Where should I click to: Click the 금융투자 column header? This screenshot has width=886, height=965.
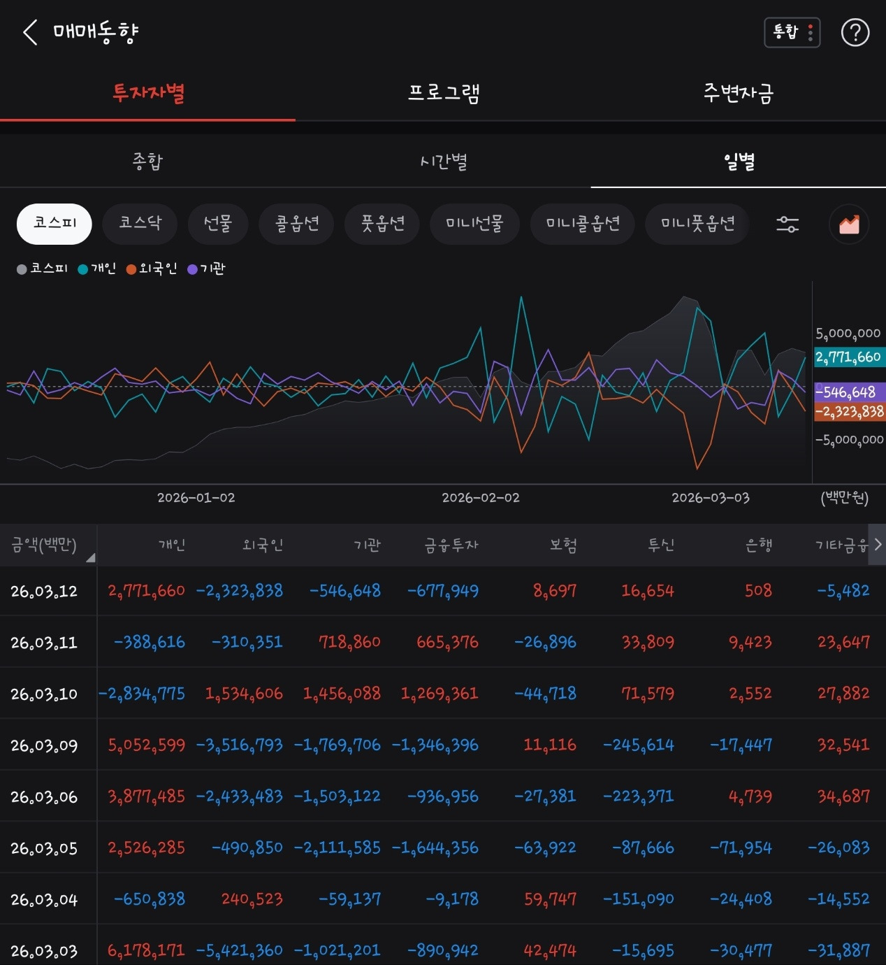[451, 545]
